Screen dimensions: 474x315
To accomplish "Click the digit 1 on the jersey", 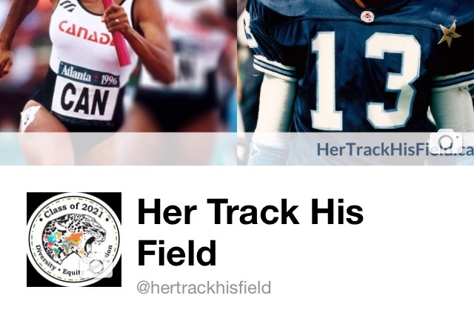I will [x=327, y=81].
